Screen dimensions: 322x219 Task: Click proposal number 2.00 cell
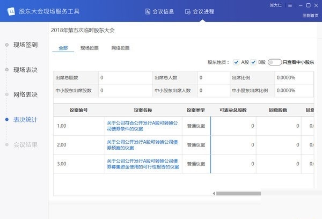click(x=79, y=145)
